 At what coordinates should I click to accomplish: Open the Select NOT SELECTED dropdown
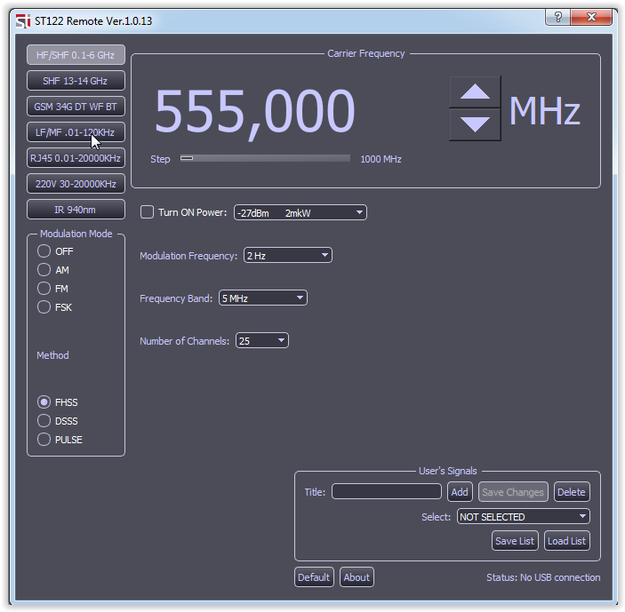(x=524, y=516)
